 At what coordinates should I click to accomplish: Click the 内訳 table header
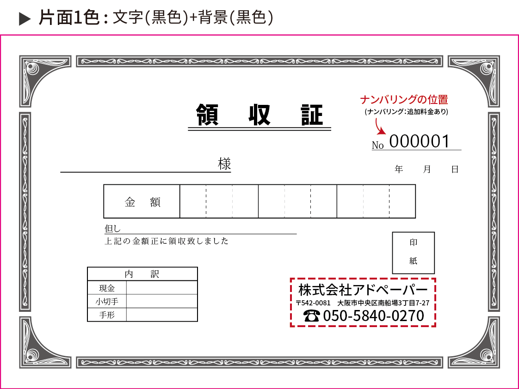coord(142,274)
